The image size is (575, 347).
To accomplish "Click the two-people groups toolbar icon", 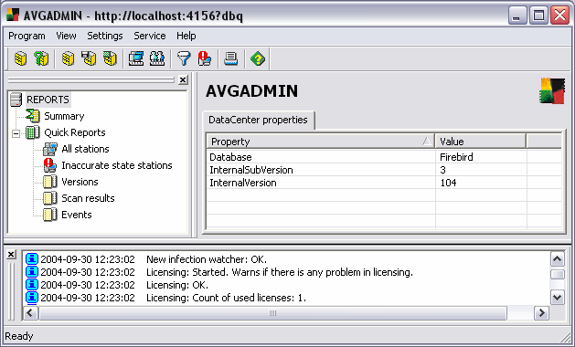I will 157,58.
